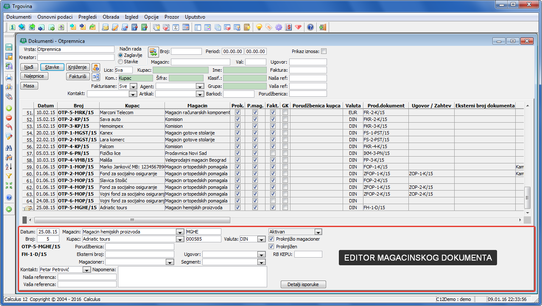Toggle the Proknjižen checkbox
The image size is (542, 306).
[271, 247]
